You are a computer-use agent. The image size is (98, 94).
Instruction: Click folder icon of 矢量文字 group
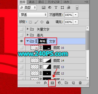tap(32, 29)
